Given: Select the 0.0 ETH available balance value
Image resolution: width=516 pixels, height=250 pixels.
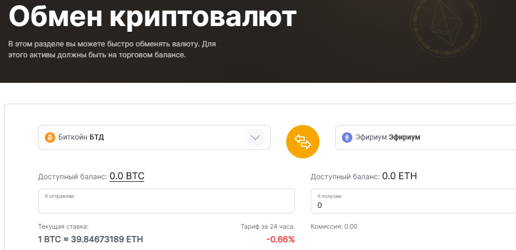Looking at the screenshot, I should click(399, 177).
